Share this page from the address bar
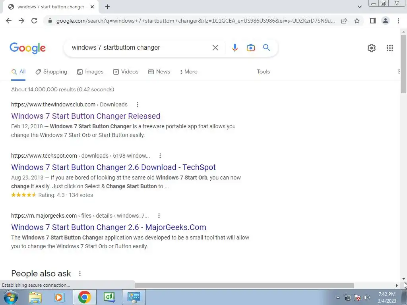The image size is (407, 305). [344, 21]
